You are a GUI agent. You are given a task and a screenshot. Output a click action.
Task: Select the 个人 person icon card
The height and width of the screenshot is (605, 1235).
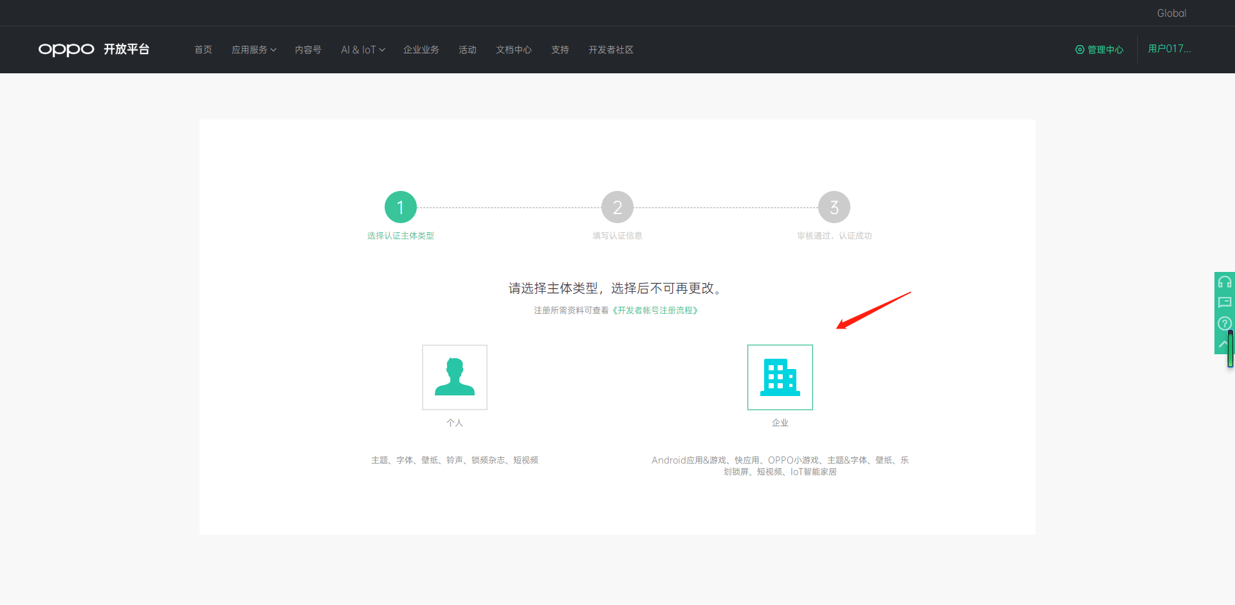click(455, 377)
